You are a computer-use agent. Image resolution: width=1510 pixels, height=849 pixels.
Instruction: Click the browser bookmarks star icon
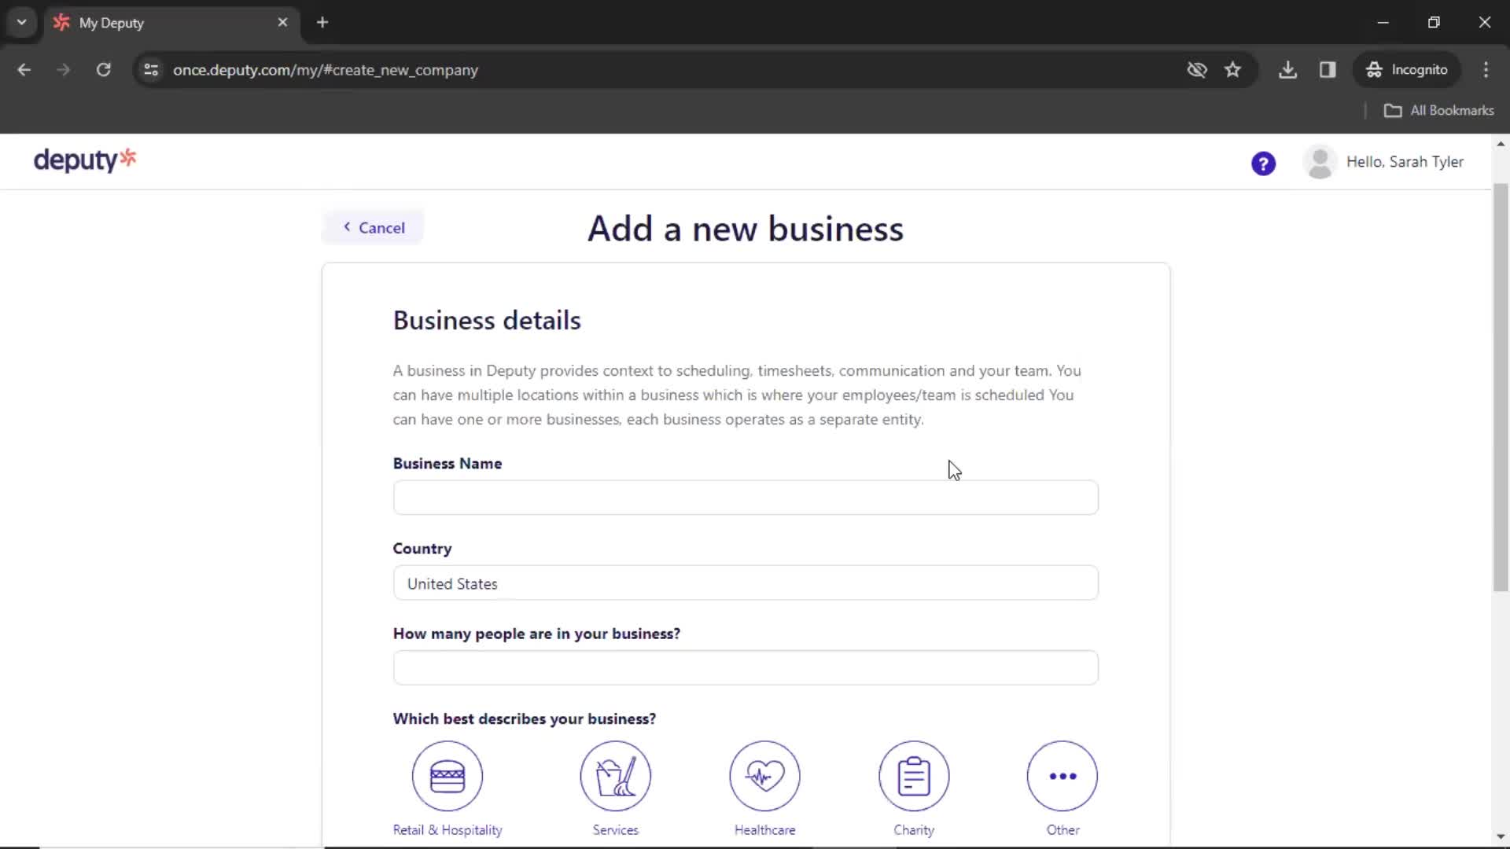(1233, 69)
